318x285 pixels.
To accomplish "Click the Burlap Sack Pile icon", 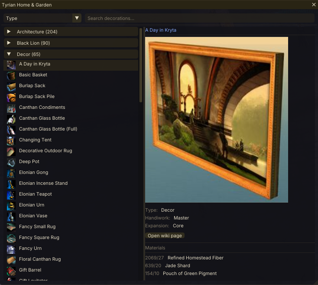I will click(x=11, y=98).
